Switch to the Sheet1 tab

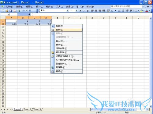(17, 109)
